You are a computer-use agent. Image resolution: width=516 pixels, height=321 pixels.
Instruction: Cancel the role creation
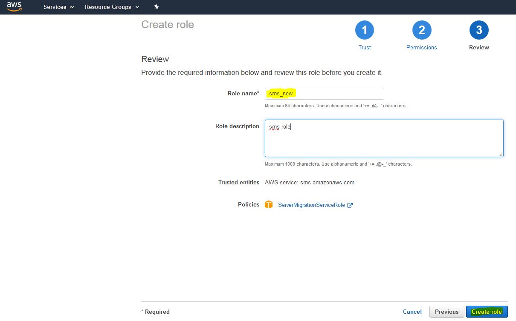coord(412,312)
